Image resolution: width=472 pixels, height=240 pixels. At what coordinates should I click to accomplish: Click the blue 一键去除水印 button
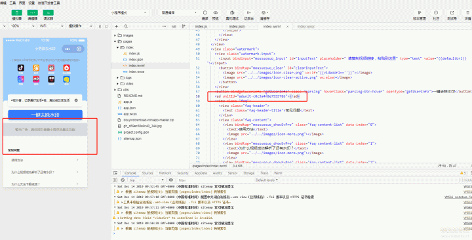(x=45, y=115)
